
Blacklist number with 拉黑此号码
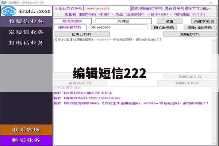click(81, 34)
